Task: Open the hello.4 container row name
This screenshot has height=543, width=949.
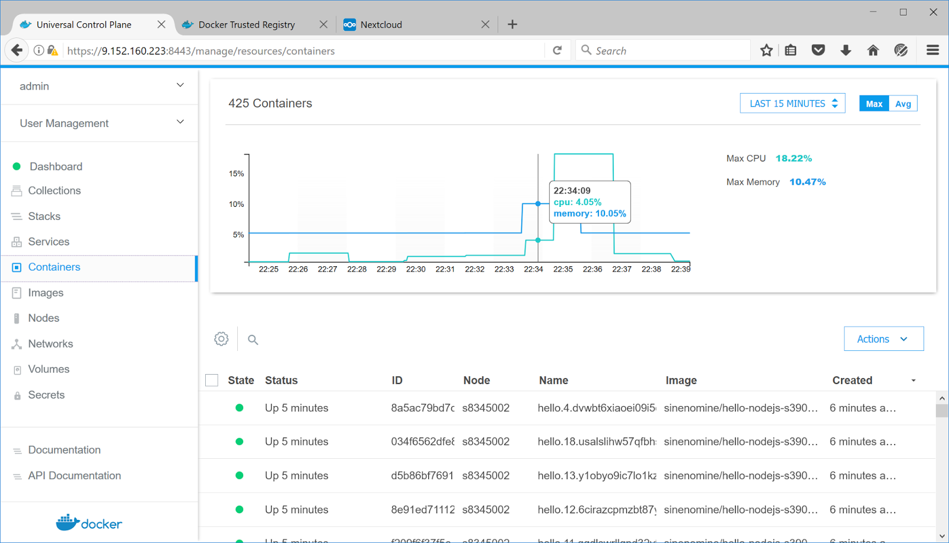Action: tap(597, 408)
